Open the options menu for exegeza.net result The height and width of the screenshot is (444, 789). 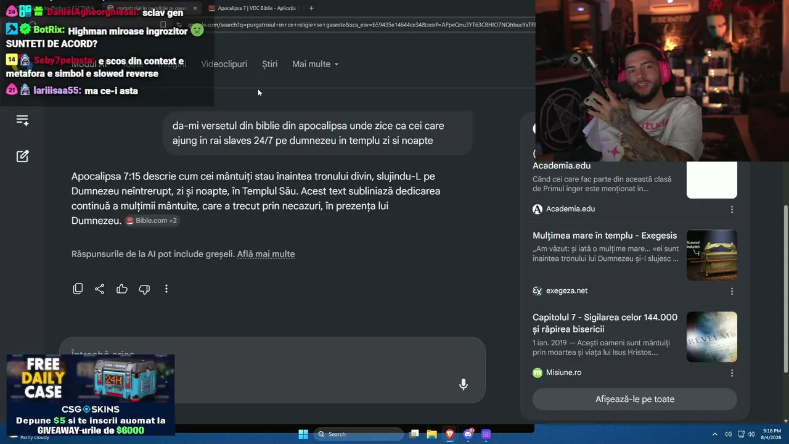[x=732, y=291]
